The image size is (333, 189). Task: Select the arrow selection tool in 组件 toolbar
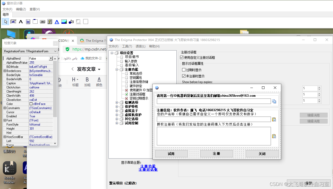[5, 21]
